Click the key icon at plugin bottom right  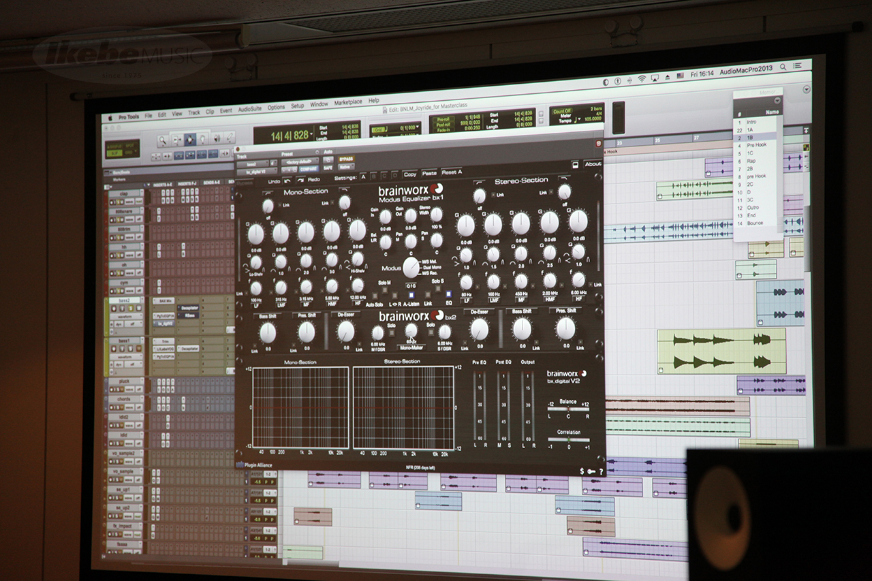click(x=591, y=471)
